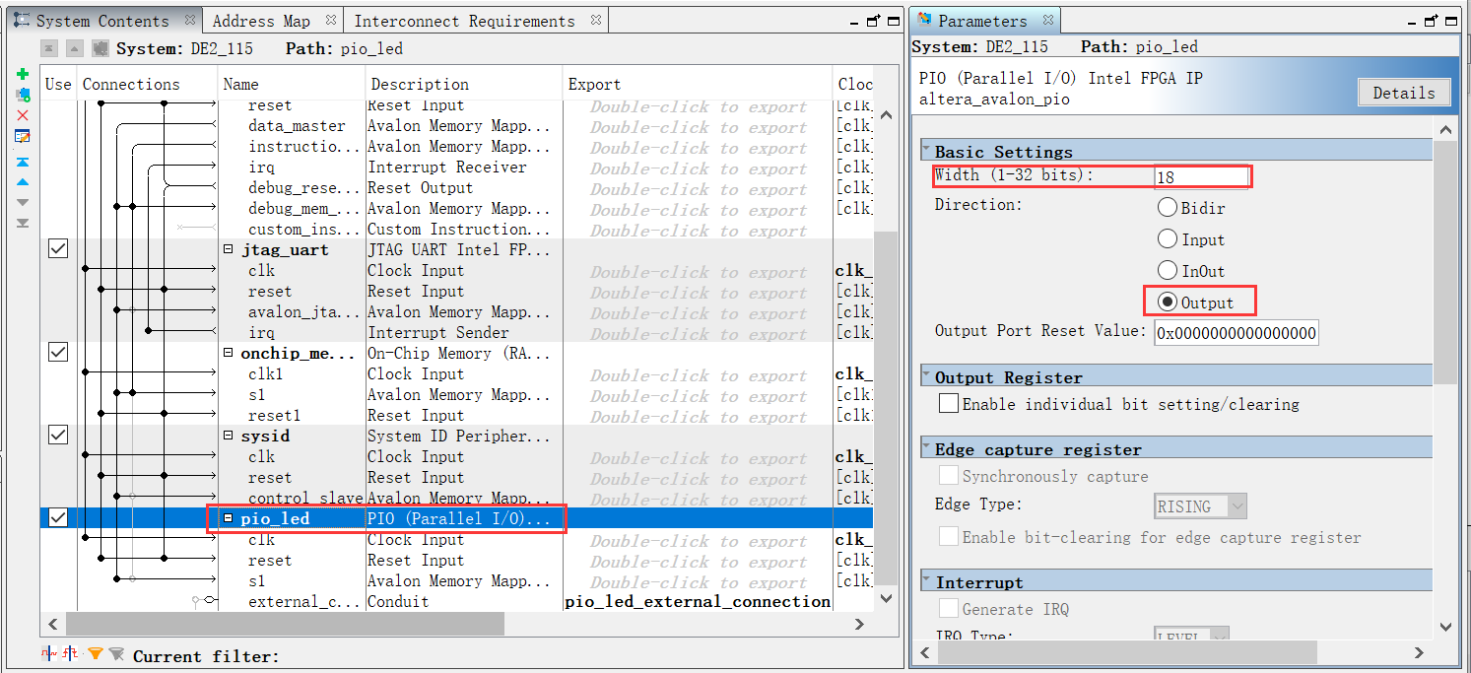Screen dimensions: 1471x673
Task: Select the Bidir direction radio button
Action: (x=1168, y=208)
